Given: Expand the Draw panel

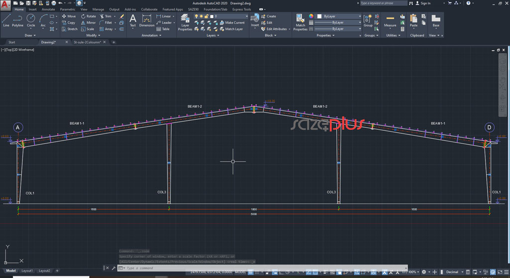Looking at the screenshot, I should [30, 35].
